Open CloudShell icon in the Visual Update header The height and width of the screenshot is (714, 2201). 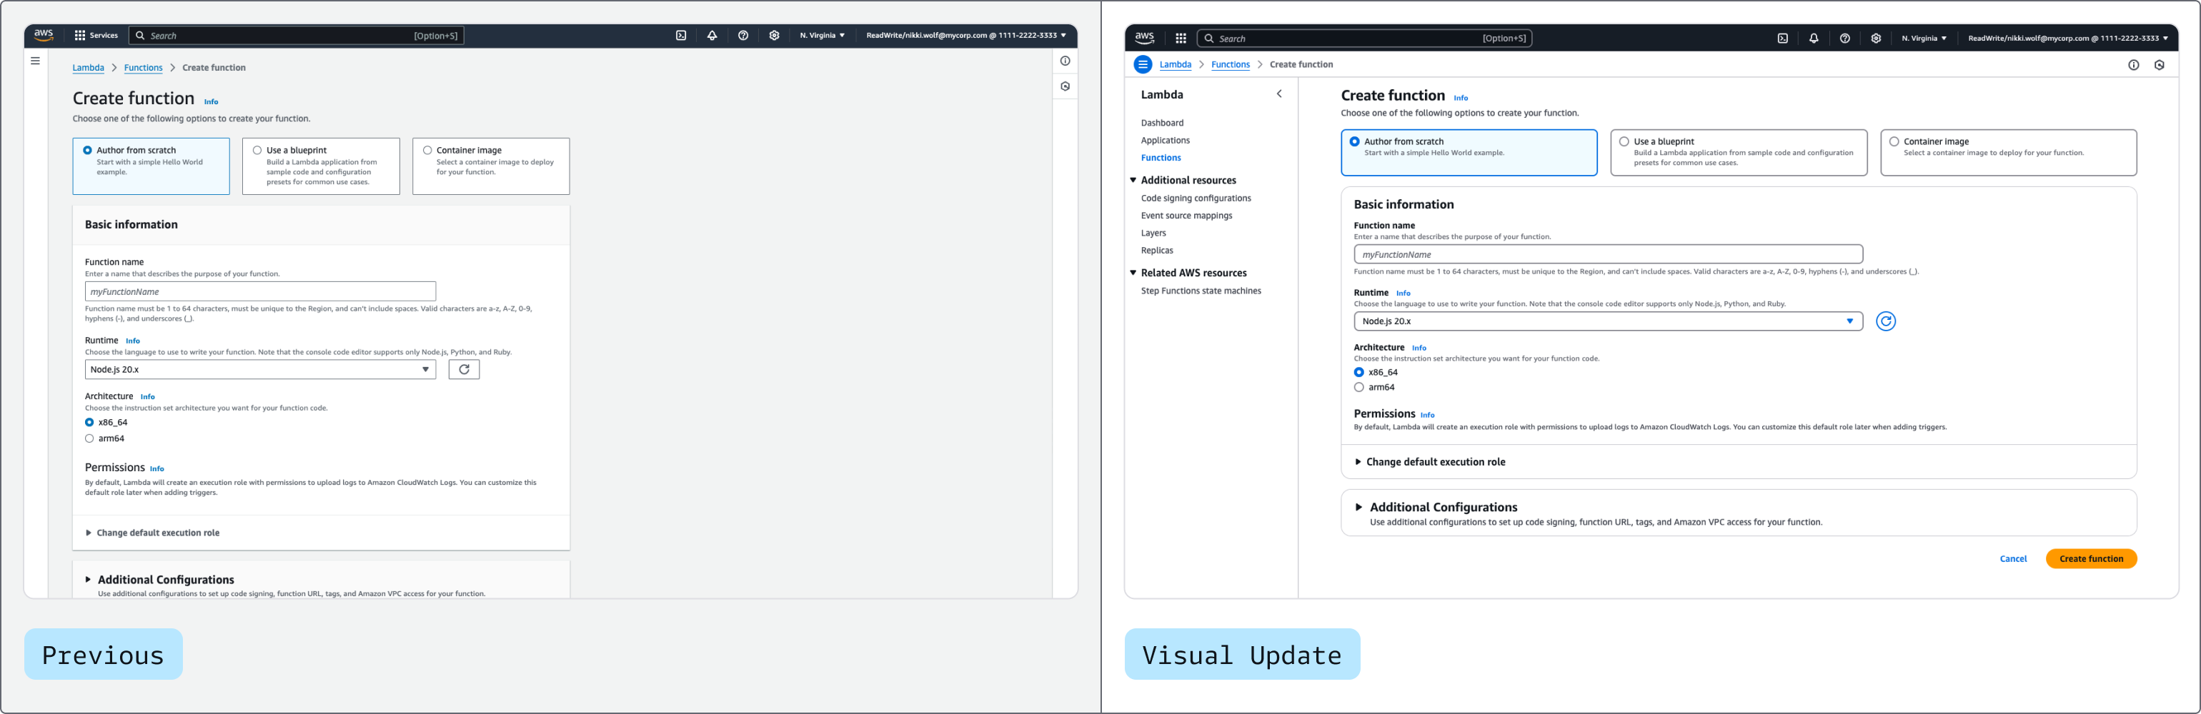pos(1782,38)
